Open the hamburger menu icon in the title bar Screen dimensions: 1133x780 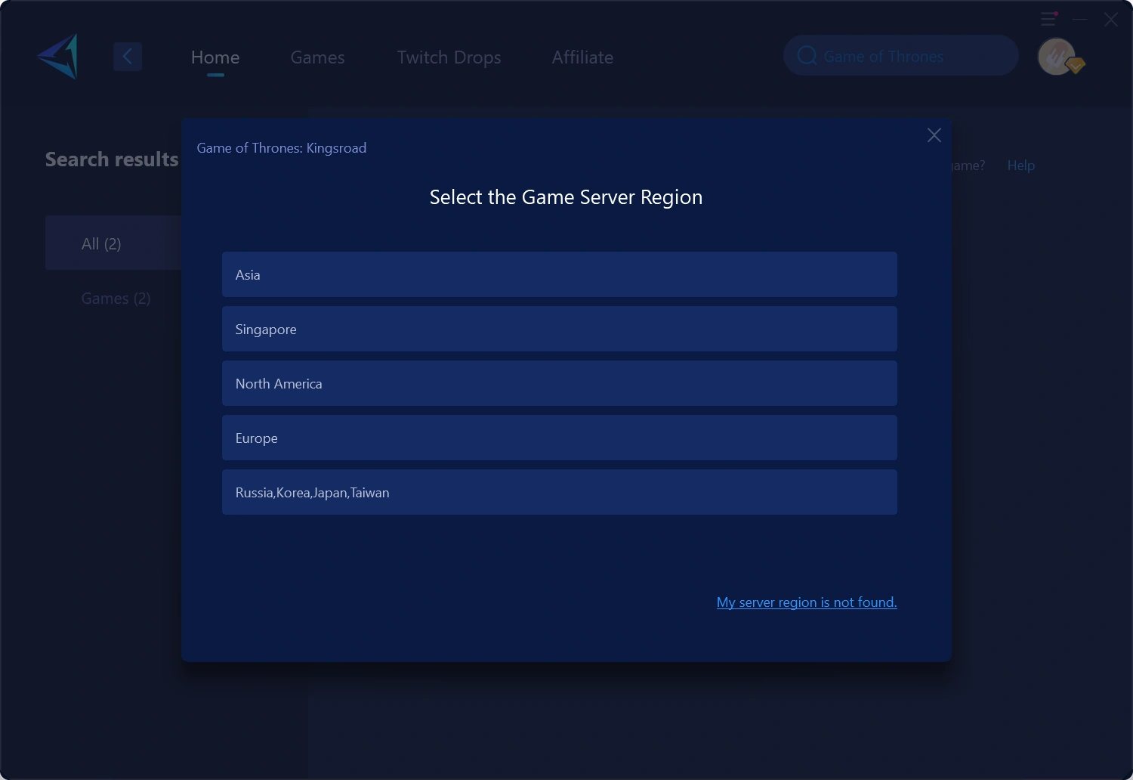1048,19
